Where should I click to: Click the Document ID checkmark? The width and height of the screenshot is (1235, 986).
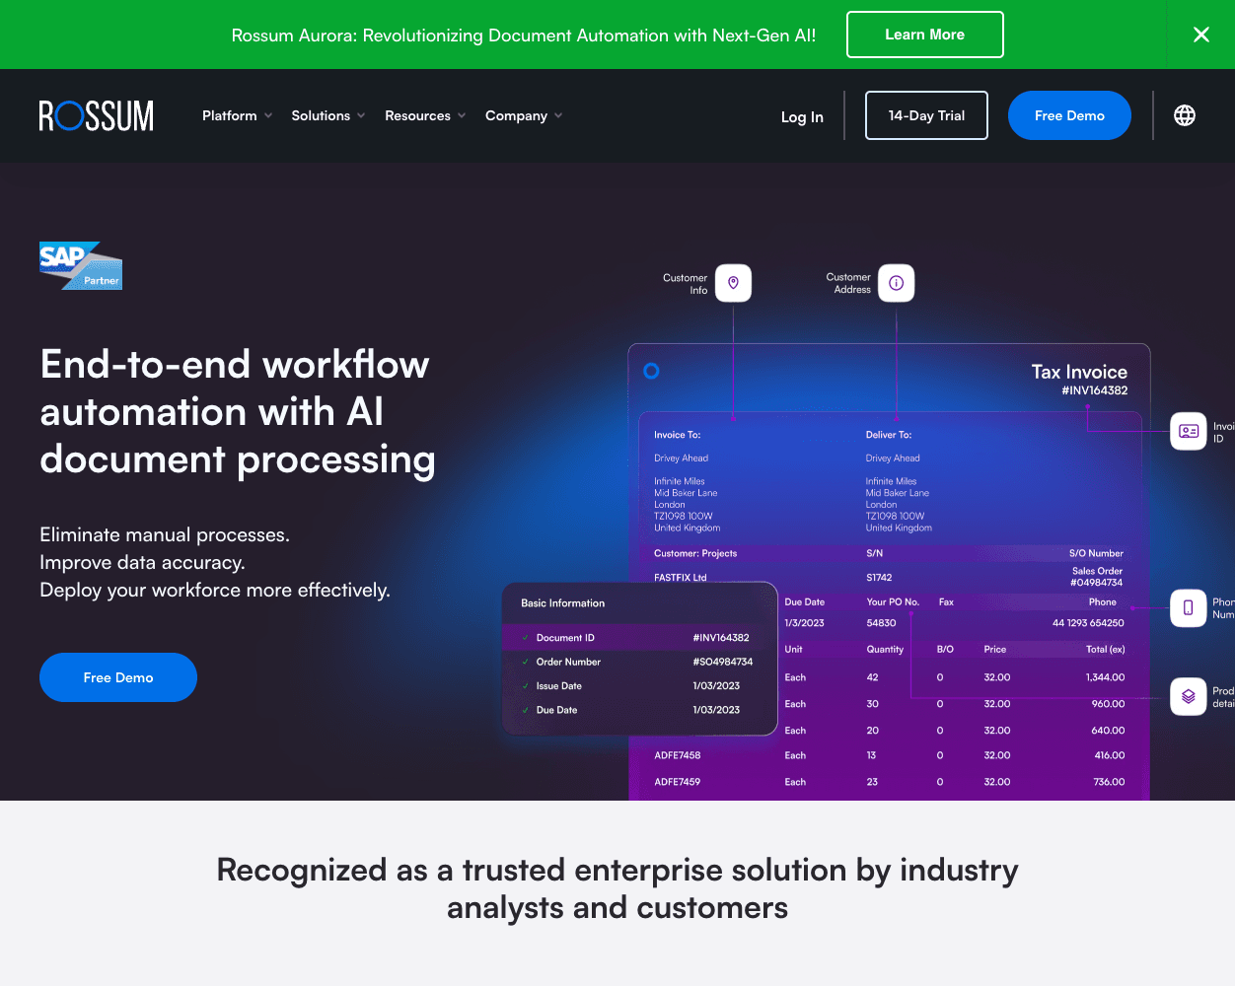coord(525,638)
